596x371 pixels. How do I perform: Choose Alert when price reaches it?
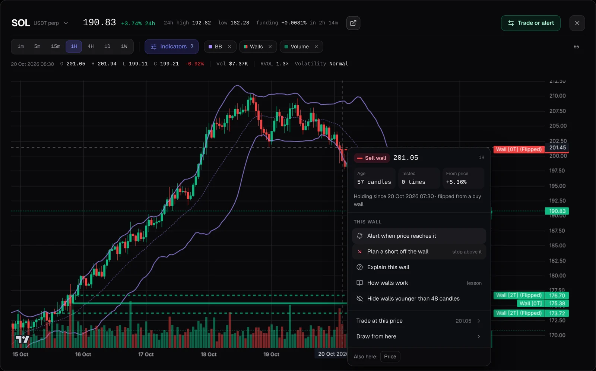[419, 236]
